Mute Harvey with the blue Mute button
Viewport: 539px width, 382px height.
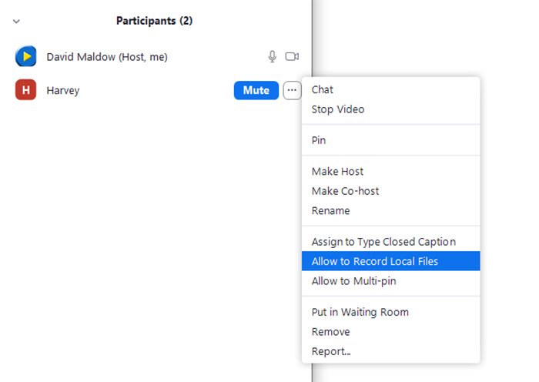(256, 90)
